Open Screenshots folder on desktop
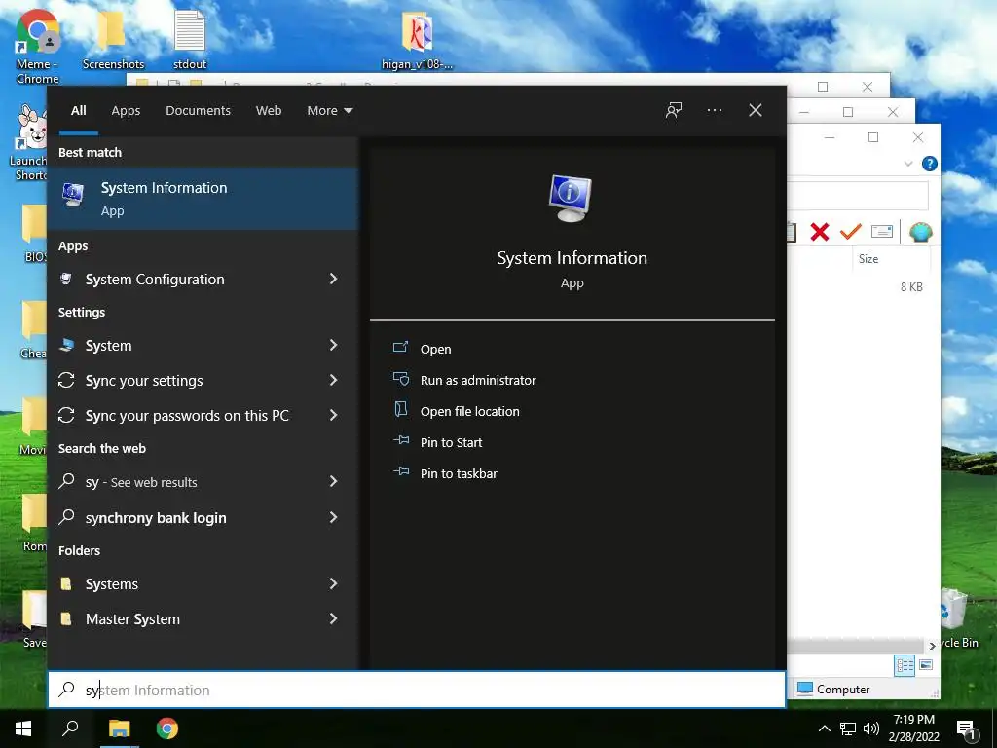 [113, 39]
